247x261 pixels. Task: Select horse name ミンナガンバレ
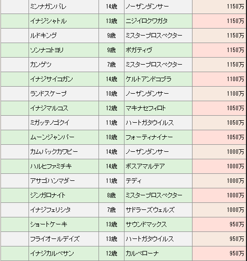(48, 7)
